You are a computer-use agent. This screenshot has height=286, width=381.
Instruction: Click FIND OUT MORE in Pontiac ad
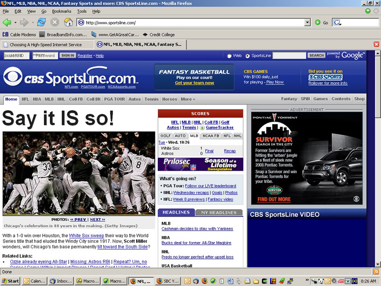274,199
